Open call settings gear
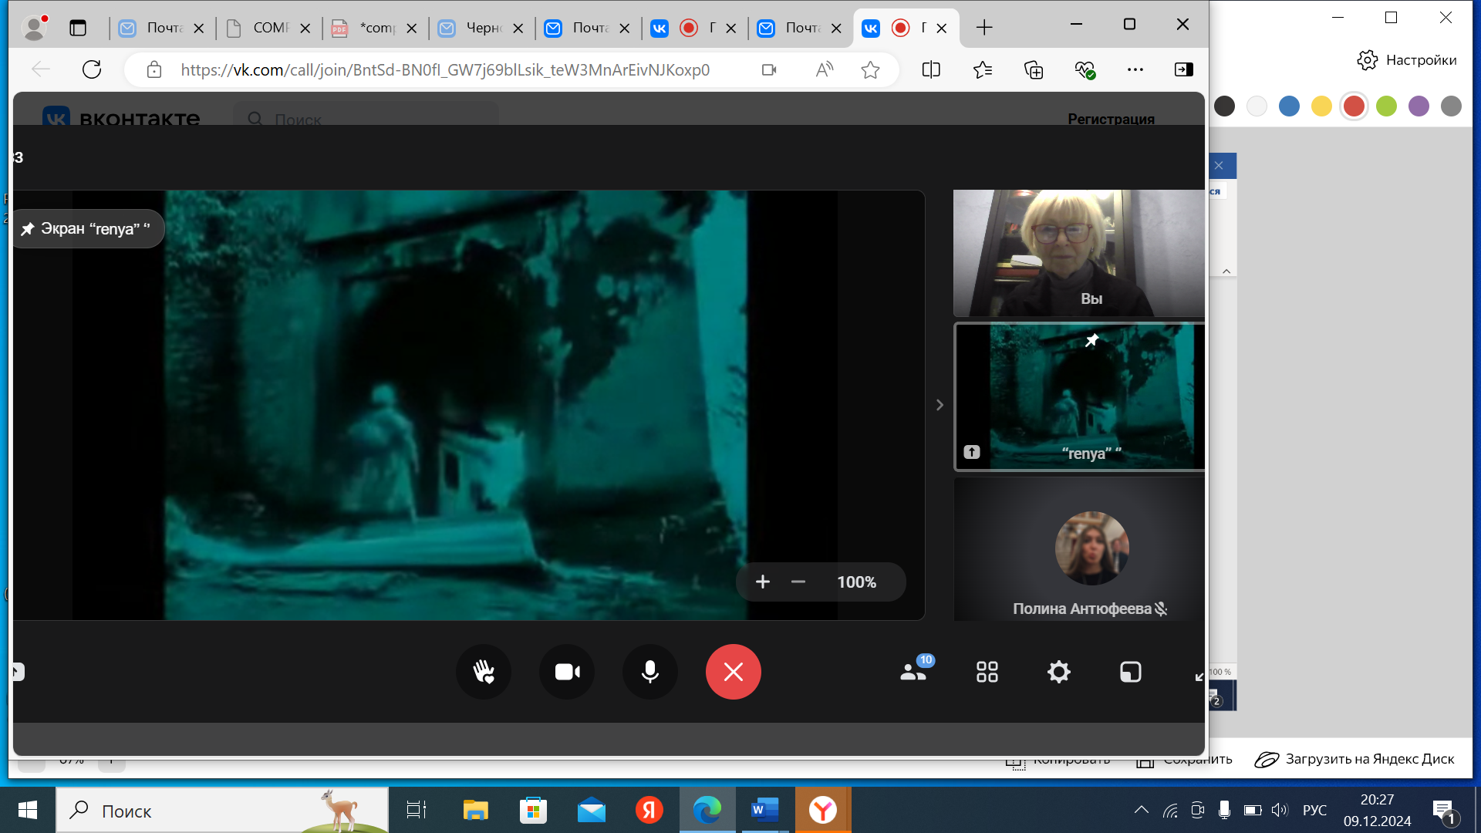The height and width of the screenshot is (833, 1481). (1058, 672)
